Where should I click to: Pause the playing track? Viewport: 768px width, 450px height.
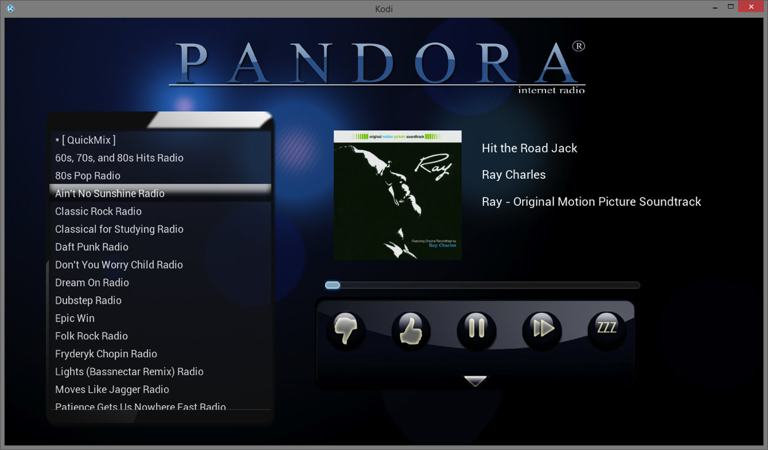pyautogui.click(x=476, y=329)
